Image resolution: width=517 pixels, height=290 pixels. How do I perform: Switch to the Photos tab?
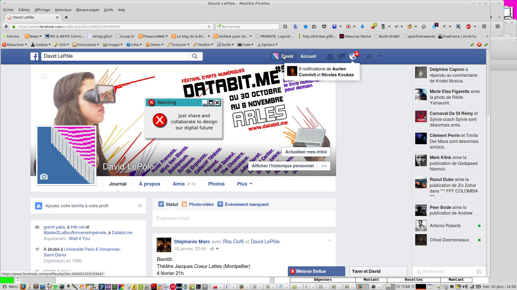pyautogui.click(x=216, y=184)
